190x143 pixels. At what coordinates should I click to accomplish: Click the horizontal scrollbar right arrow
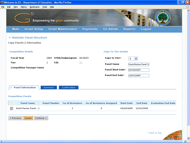pyautogui.click(x=185, y=142)
